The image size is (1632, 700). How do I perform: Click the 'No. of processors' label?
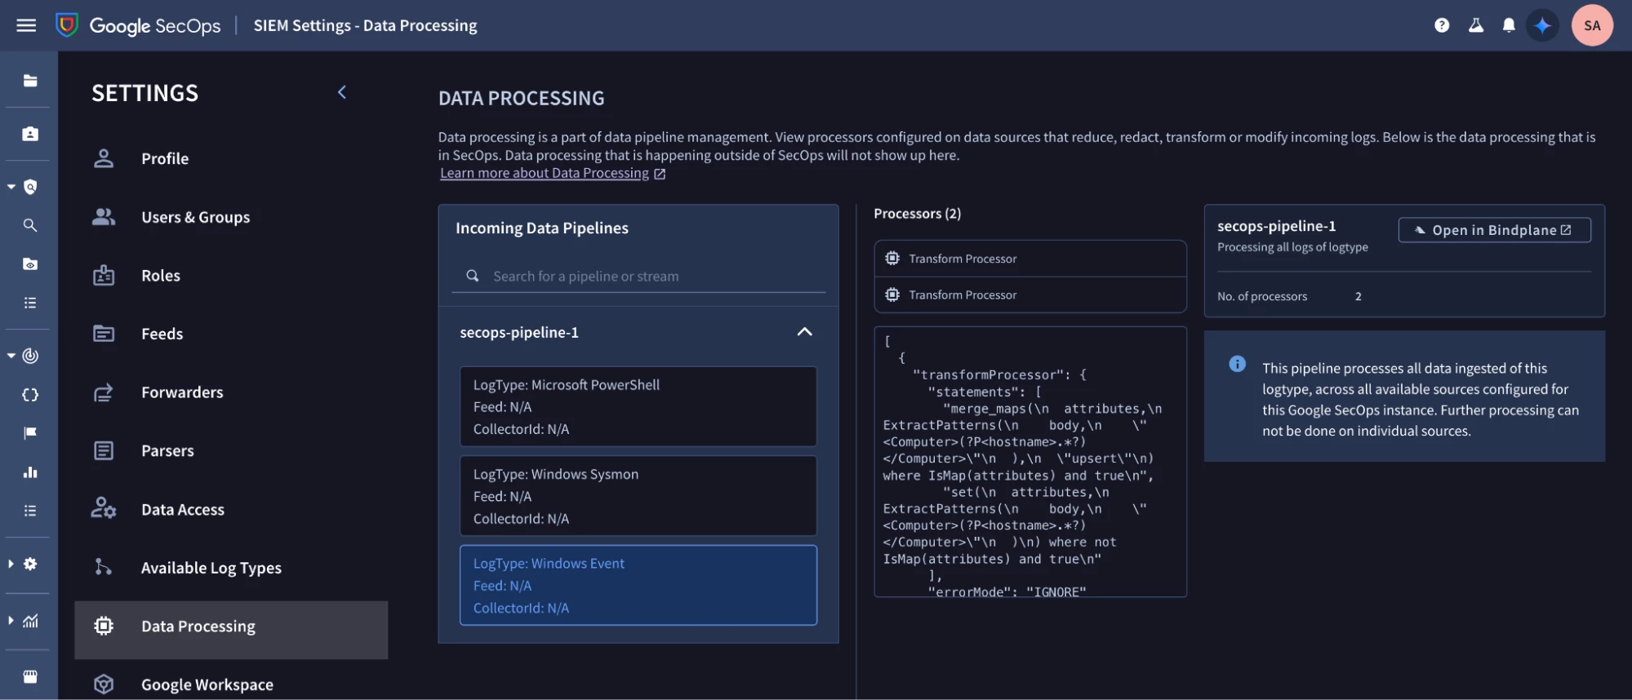click(1262, 296)
